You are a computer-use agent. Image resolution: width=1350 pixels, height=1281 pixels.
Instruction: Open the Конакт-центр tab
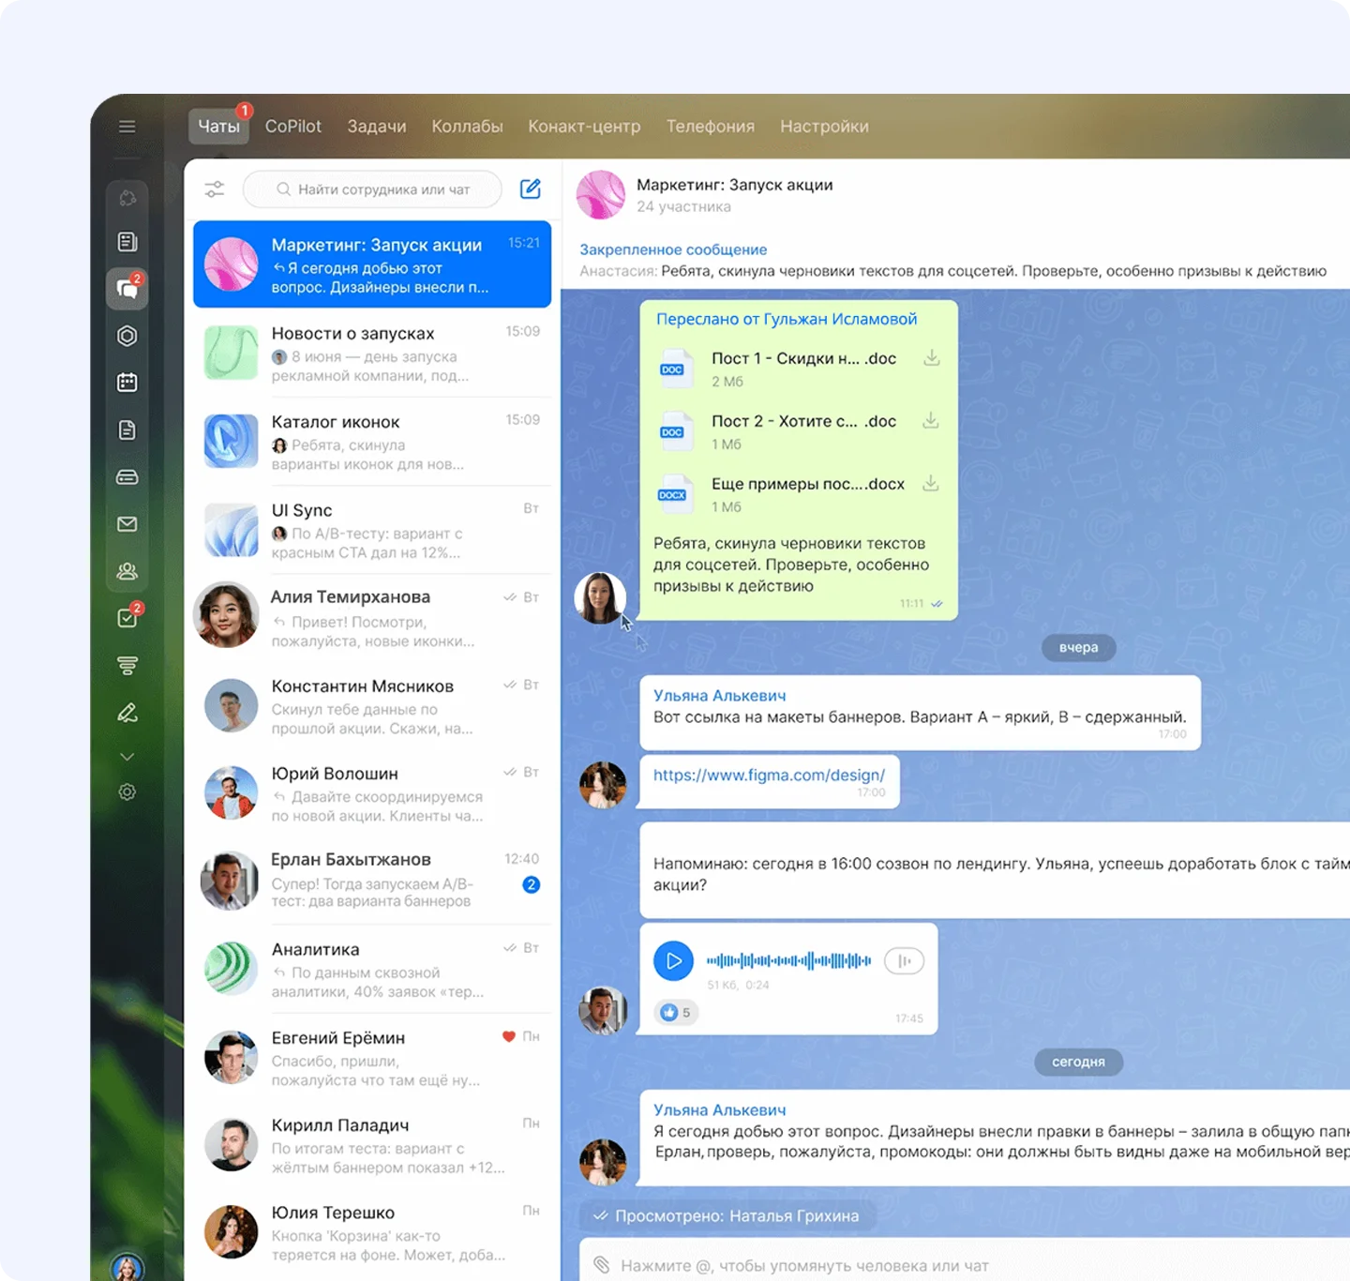[584, 127]
